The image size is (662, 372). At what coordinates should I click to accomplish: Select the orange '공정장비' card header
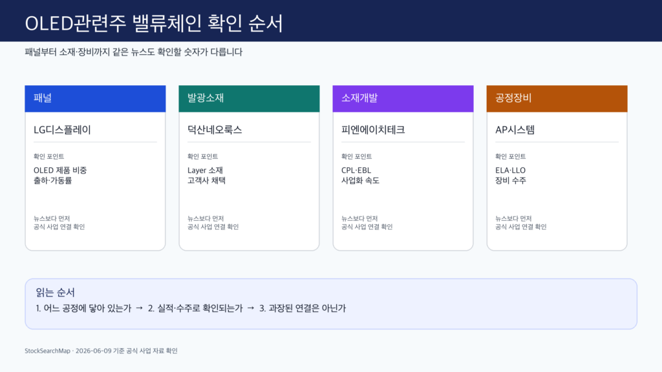coord(557,99)
